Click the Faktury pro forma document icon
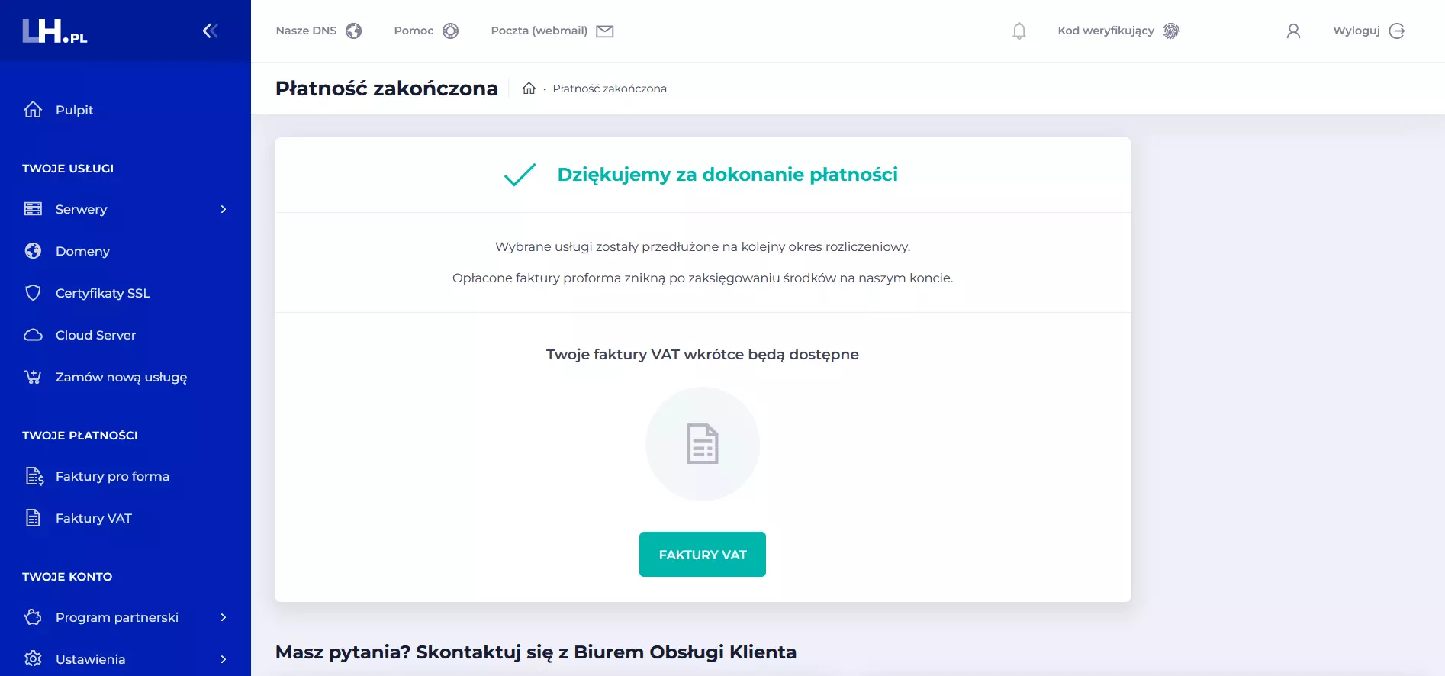Screen dimensions: 1445x676 (x=34, y=476)
